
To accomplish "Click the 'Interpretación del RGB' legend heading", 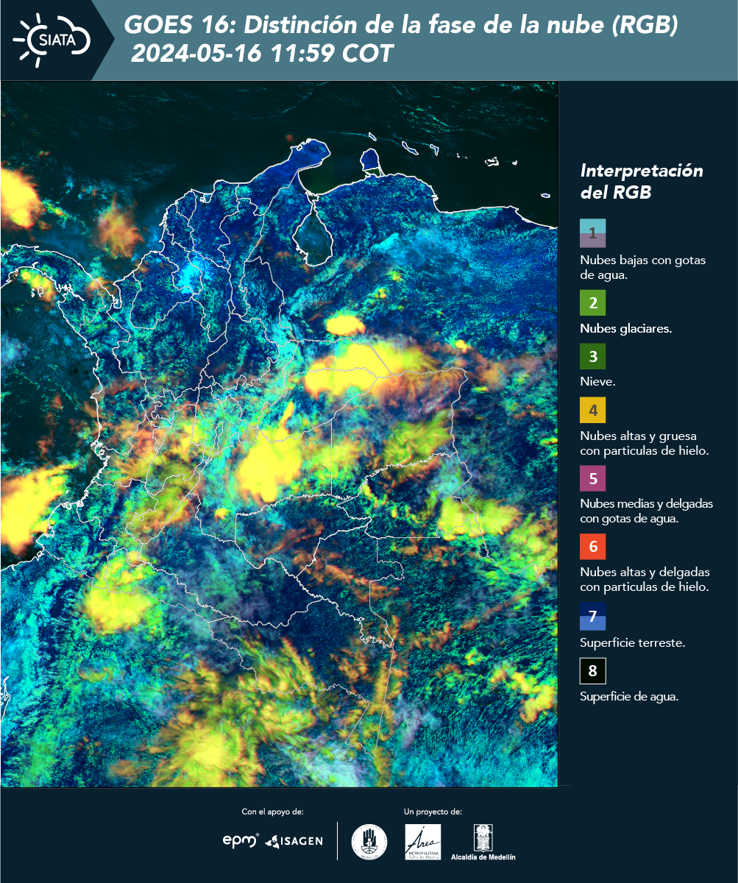I will pyautogui.click(x=642, y=181).
